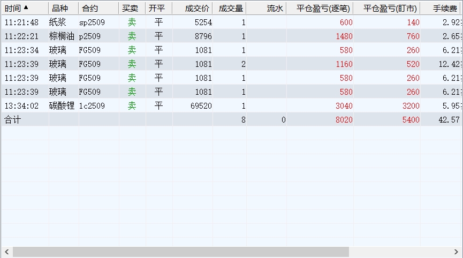Select the total mark-to-market value 5400
The image size is (463, 258).
[411, 119]
